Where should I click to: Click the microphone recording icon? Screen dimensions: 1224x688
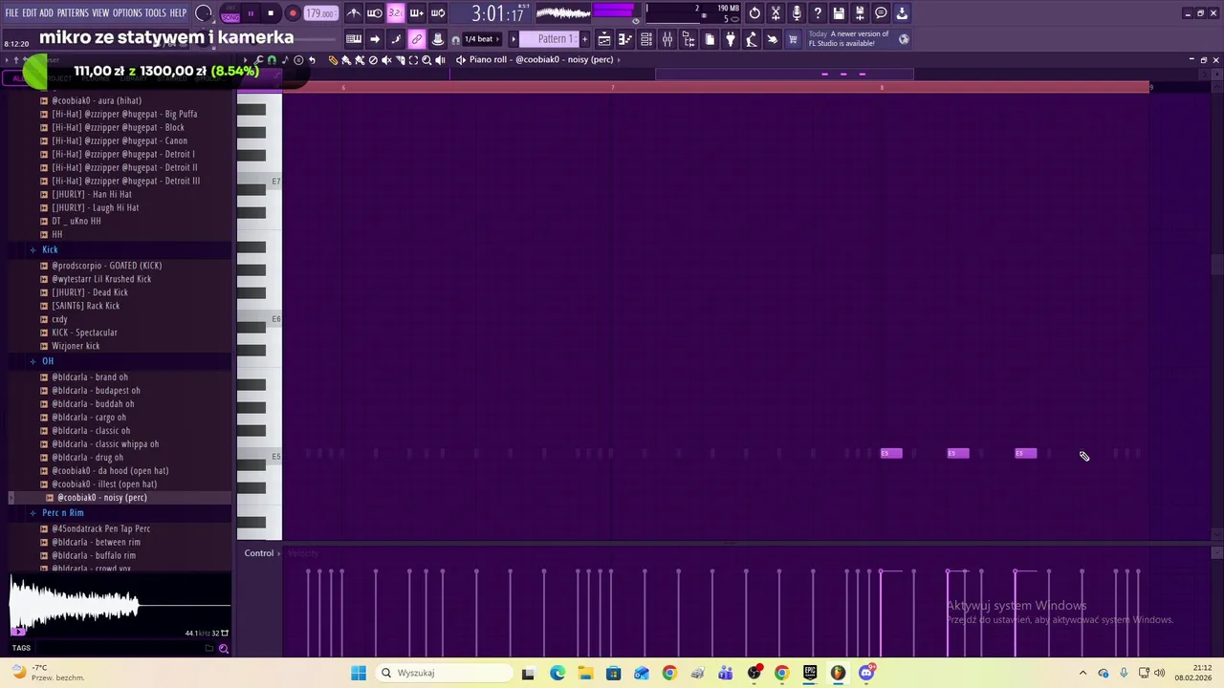[x=797, y=13]
